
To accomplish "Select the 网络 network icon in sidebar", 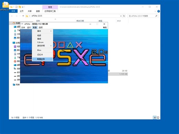I will [x=14, y=85].
